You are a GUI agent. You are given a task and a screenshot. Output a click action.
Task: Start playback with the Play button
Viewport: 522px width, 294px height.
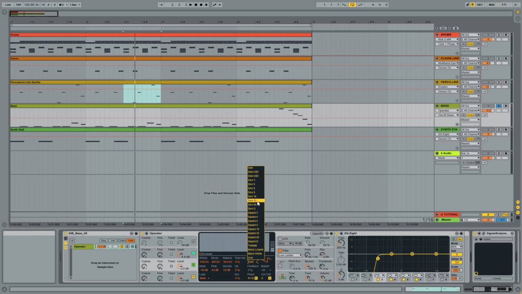point(191,5)
